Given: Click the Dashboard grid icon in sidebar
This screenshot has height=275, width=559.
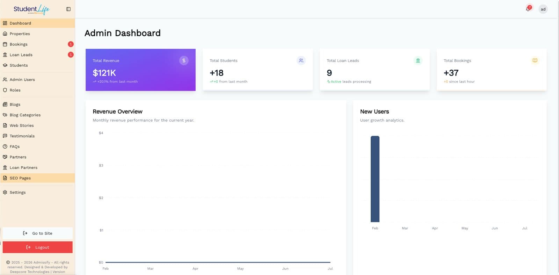Looking at the screenshot, I should tap(5, 23).
